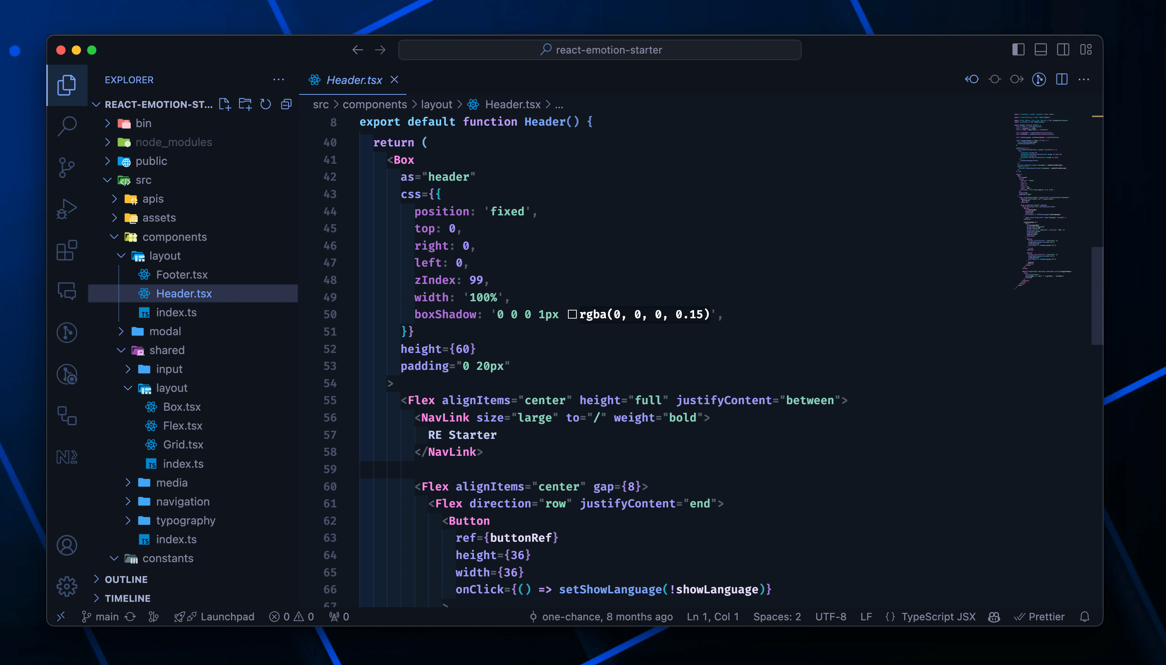Screen dimensions: 1166x665
Task: Open the Extensions view
Action: 67,250
